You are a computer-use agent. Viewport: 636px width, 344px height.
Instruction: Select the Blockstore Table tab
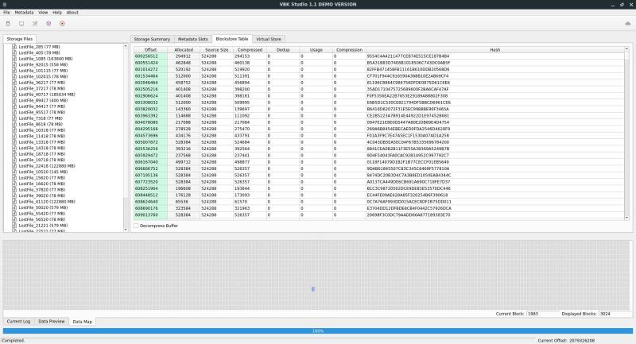coord(232,39)
